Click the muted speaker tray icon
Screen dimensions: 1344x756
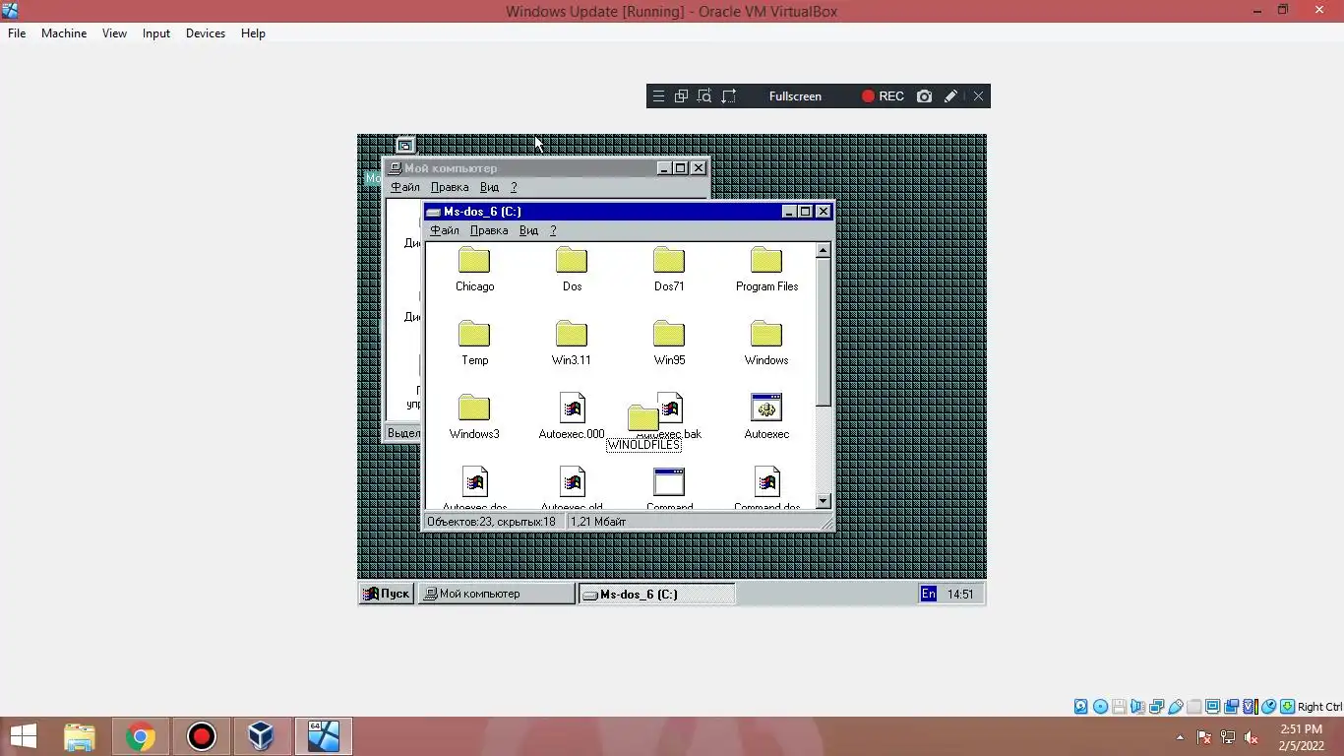click(1252, 737)
